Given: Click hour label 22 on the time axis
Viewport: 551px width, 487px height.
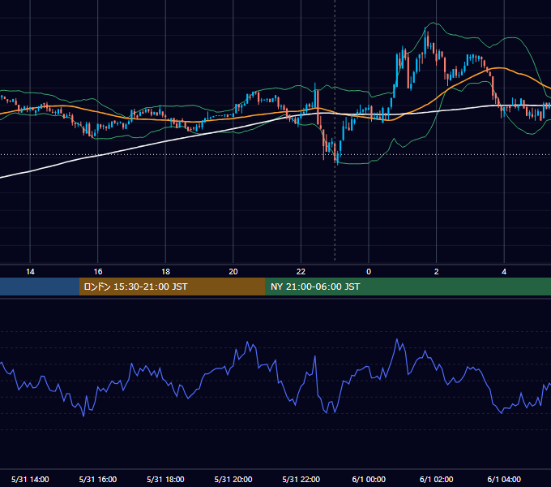Looking at the screenshot, I should (301, 272).
